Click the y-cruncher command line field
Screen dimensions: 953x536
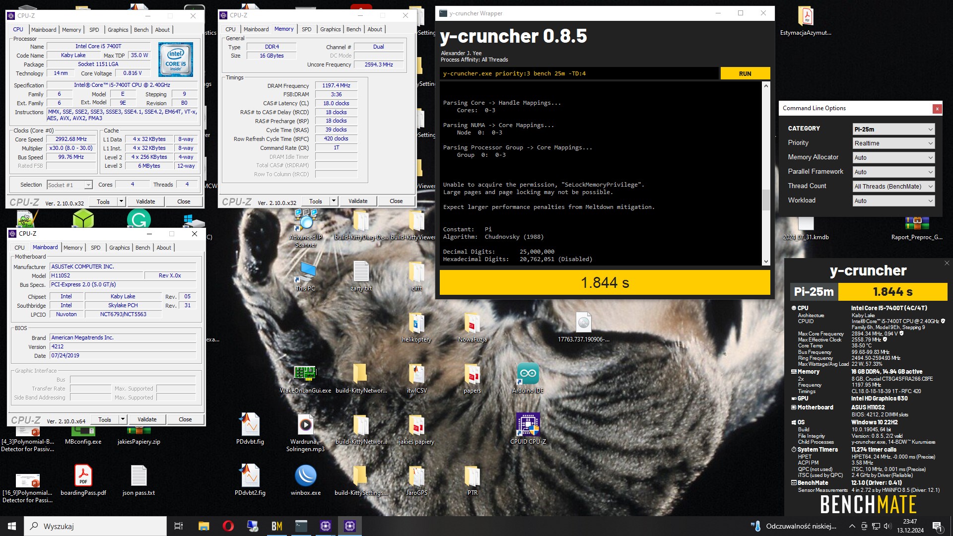579,73
